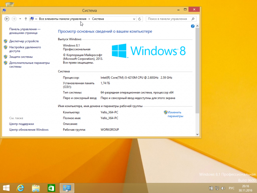
Task: Click the shield icon beside Диспетчер устройств
Action: (x=5, y=41)
